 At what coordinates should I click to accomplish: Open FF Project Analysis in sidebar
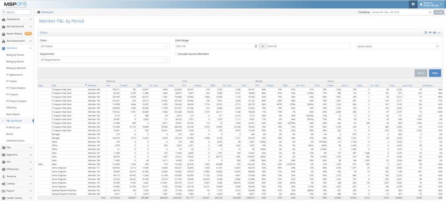click(x=17, y=101)
